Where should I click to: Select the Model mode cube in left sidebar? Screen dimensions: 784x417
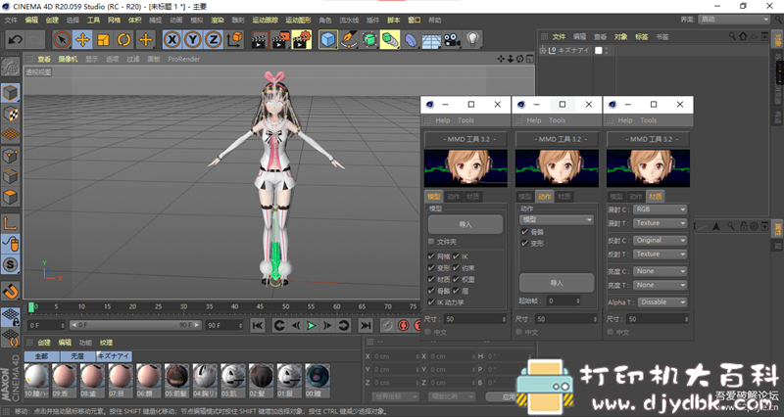point(11,93)
